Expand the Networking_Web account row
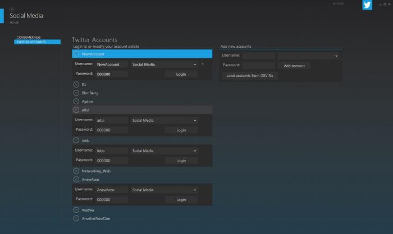The width and height of the screenshot is (393, 234). coord(76,171)
